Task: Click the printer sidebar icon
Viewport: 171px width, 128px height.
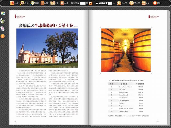Action: (x=3, y=21)
